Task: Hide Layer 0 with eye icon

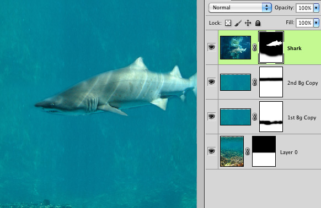Action: click(x=211, y=151)
